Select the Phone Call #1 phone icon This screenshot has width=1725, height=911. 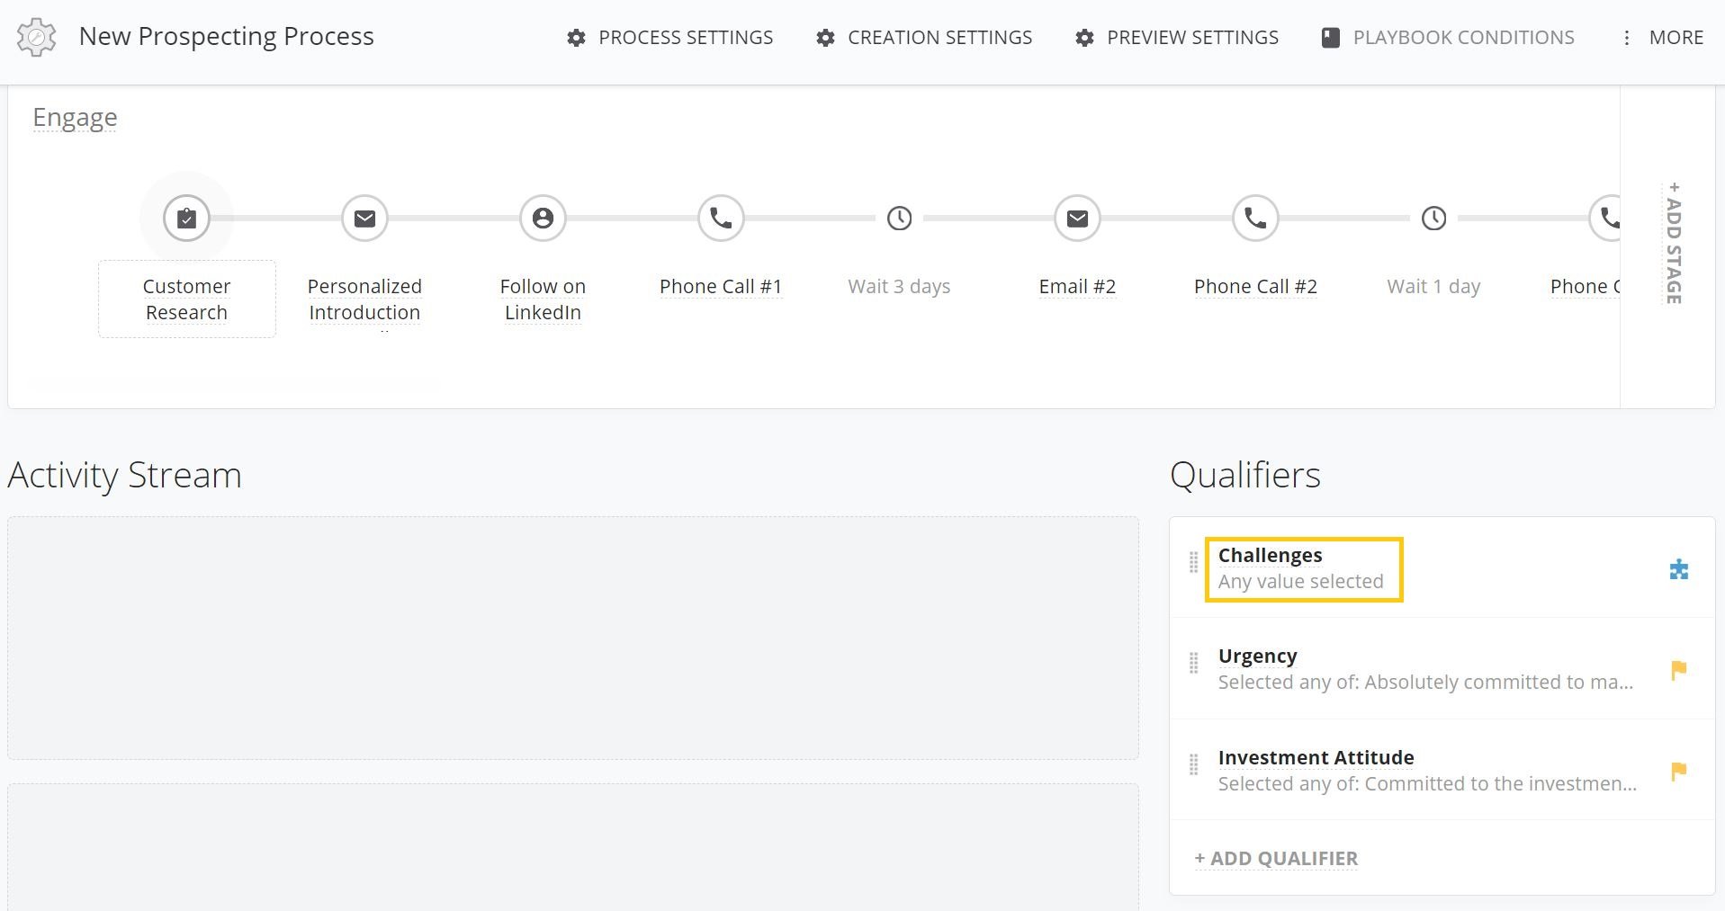(x=720, y=218)
